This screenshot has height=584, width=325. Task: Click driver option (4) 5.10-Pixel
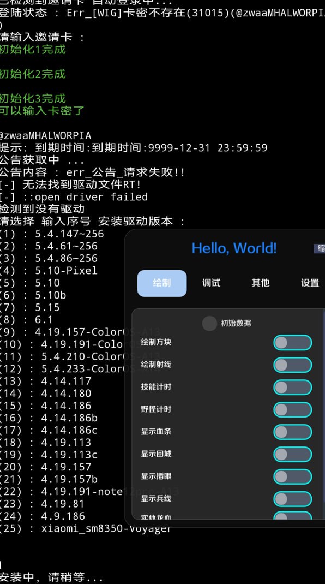49,270
